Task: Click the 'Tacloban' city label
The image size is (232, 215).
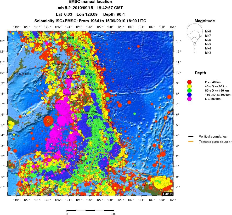Action: coord(84,58)
